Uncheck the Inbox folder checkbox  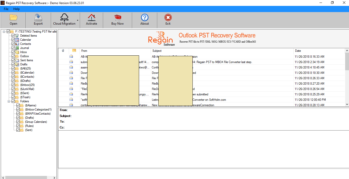click(13, 52)
